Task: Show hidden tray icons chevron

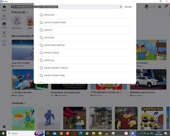Action: [x=141, y=133]
